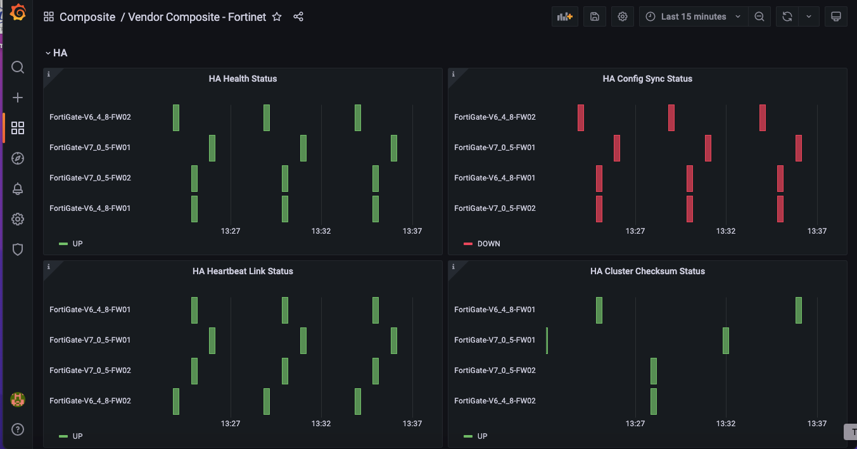The height and width of the screenshot is (449, 857).
Task: Click FortiGate-V6_4_8-FW01 in HA Config Sync Status
Action: pos(495,178)
